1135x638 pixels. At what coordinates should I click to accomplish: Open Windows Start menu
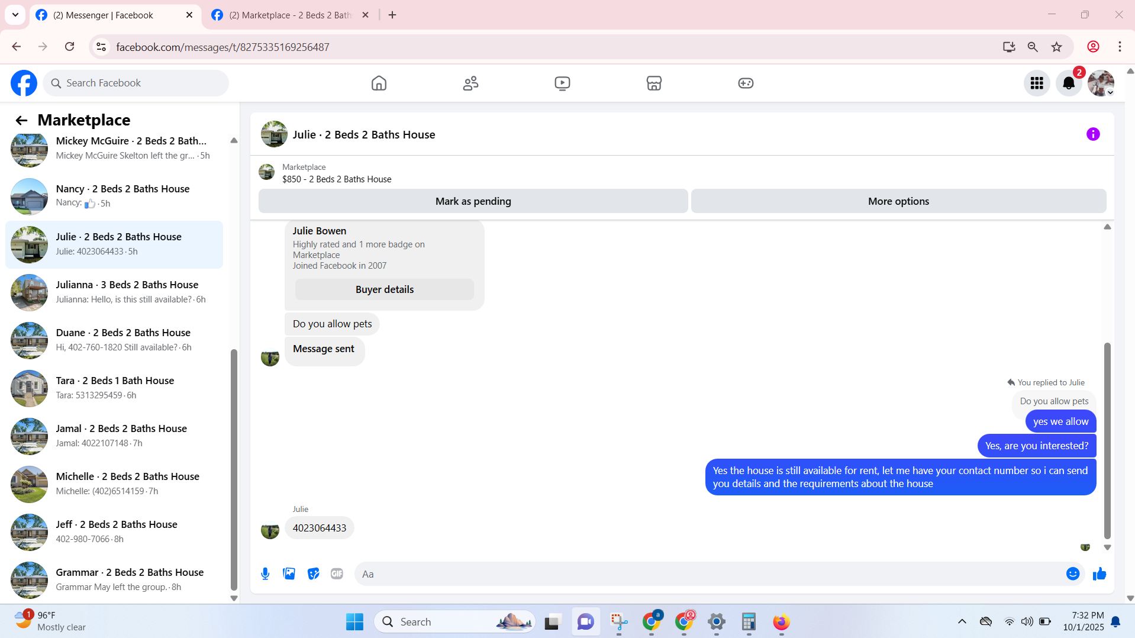point(354,622)
